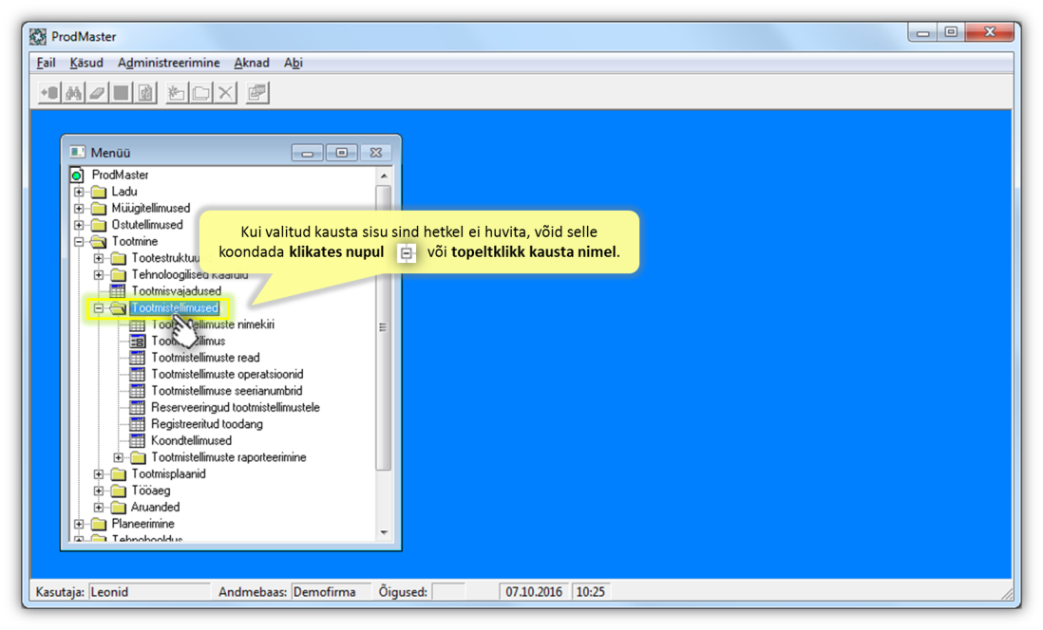The width and height of the screenshot is (1043, 630).
Task: Select Tootmistellimuste operatsioonid in the tree
Action: (x=227, y=374)
